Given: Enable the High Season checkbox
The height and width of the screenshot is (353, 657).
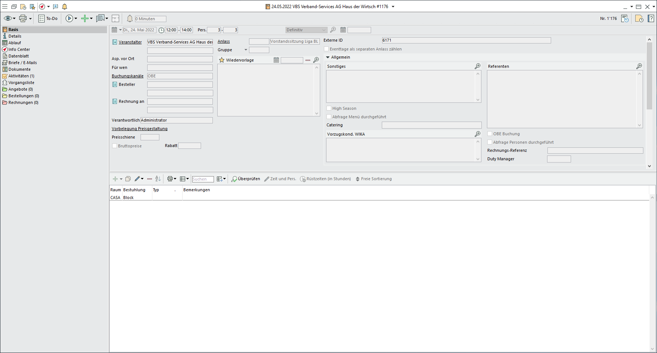Looking at the screenshot, I should (x=329, y=108).
